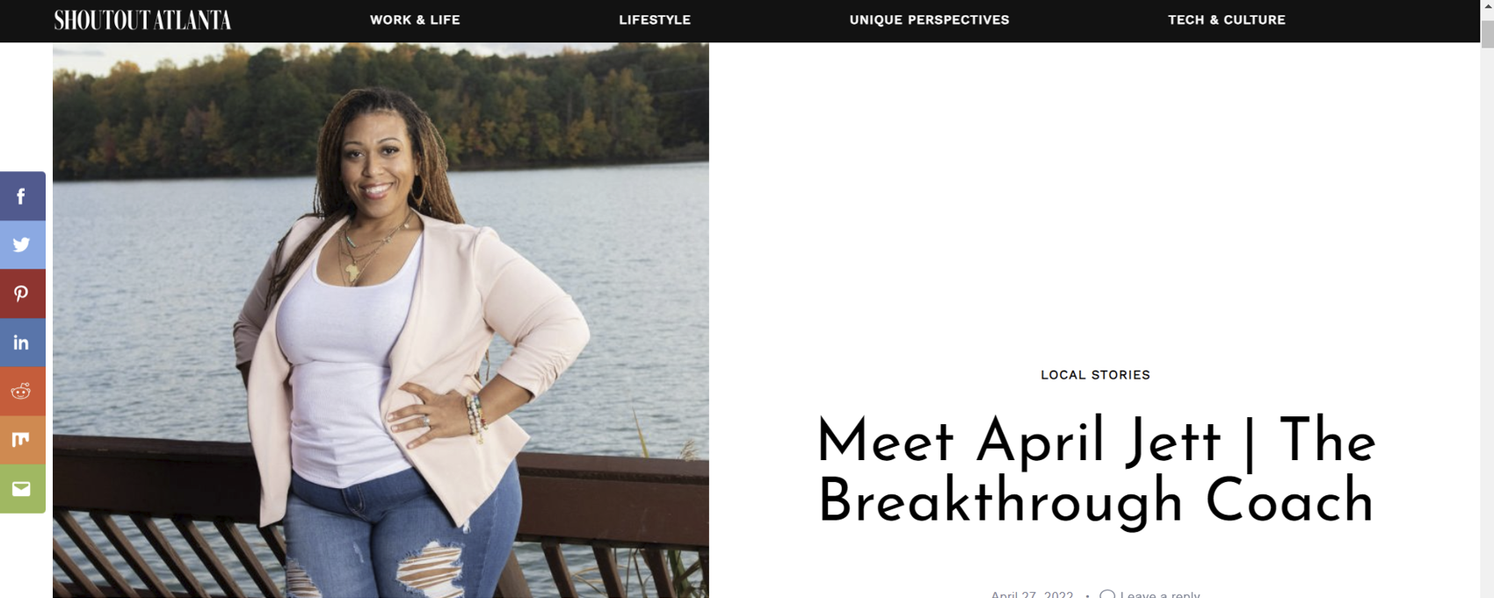Send the article by email icon

tap(22, 488)
